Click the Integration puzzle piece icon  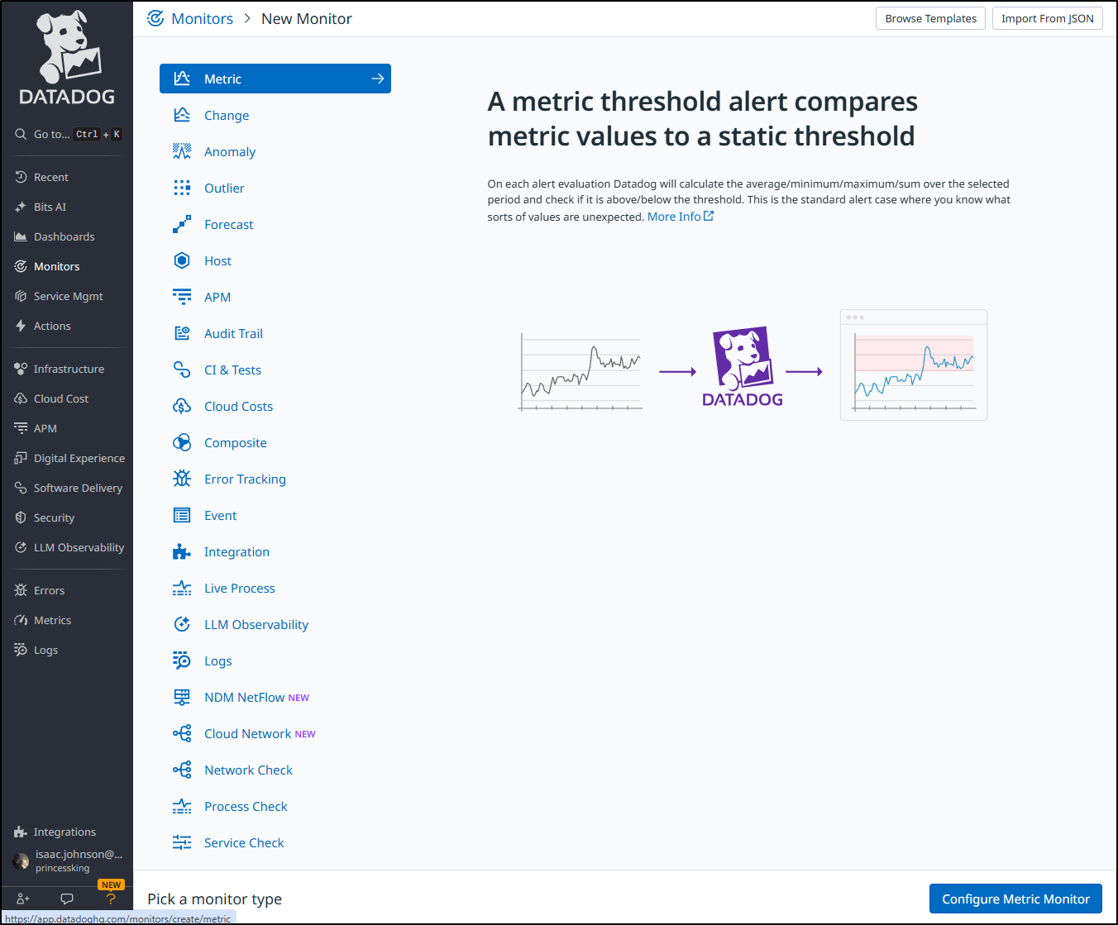point(182,551)
